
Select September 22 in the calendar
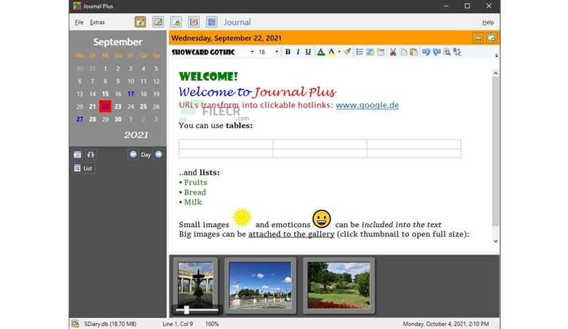(105, 107)
